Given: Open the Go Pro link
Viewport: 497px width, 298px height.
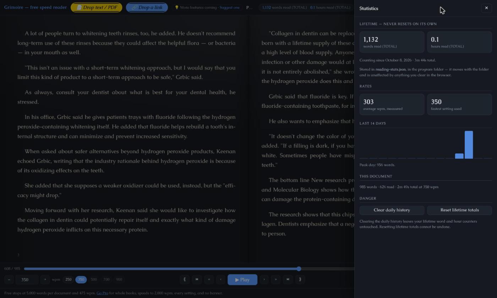Looking at the screenshot, I should coord(102,293).
